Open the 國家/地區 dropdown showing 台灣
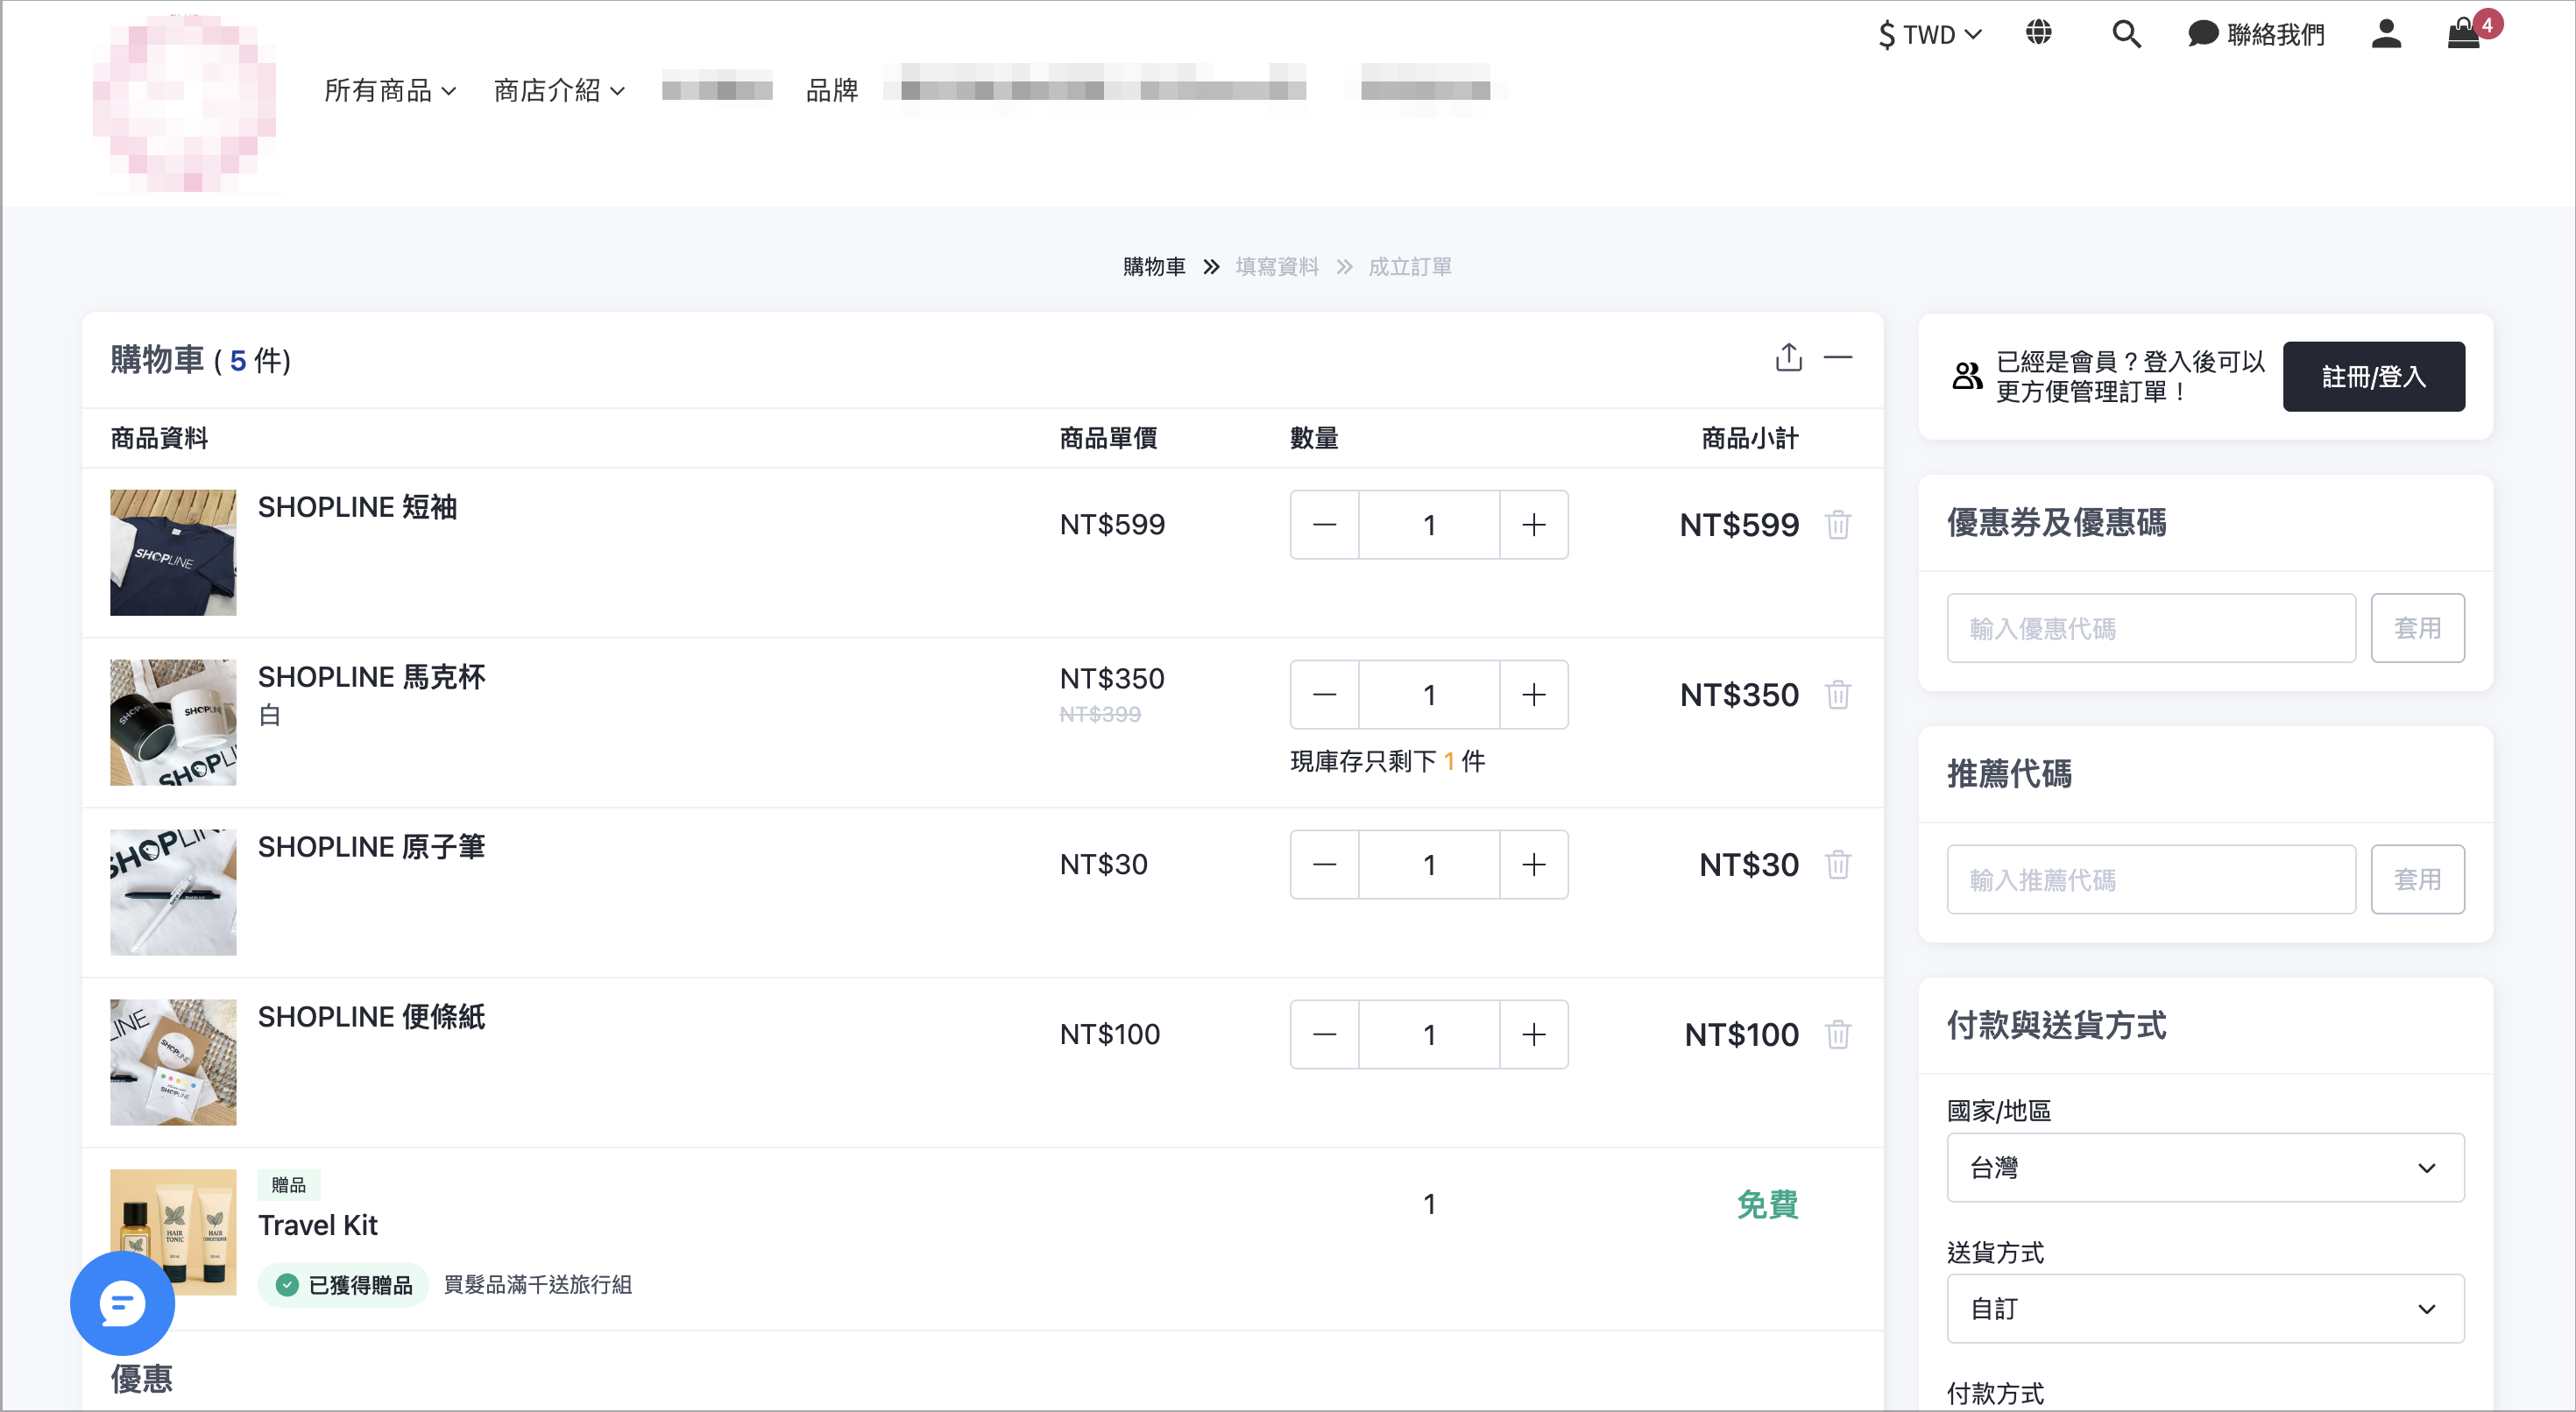This screenshot has height=1412, width=2576. [2205, 1167]
